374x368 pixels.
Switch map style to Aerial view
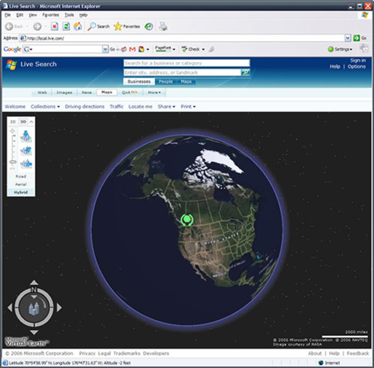point(20,184)
